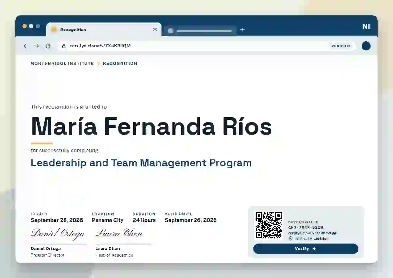This screenshot has width=393, height=278.
Task: Click the shield icon beside Verified by
Action: click(290, 238)
